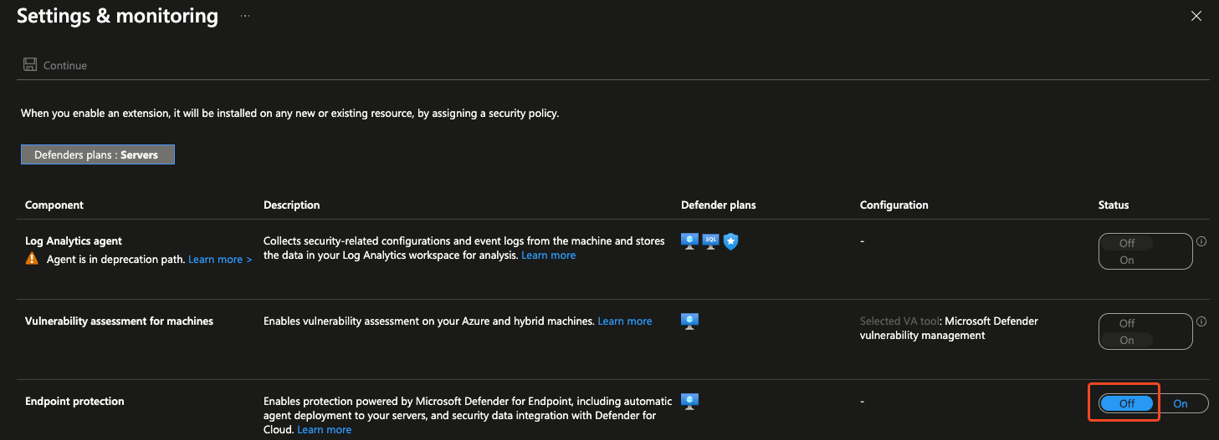1219x440 pixels.
Task: Select the SQL plan icon for Log Analytics agent
Action: (x=710, y=242)
